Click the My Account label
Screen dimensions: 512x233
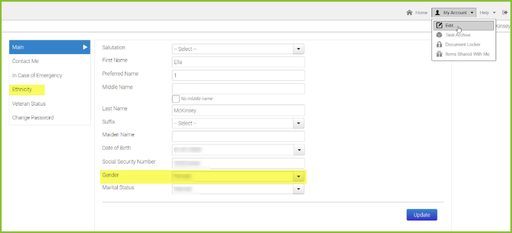(x=455, y=13)
